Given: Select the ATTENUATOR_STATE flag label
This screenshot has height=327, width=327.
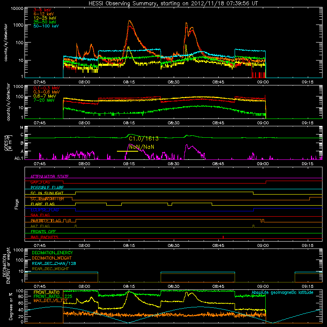Looking at the screenshot, I should [49, 177].
